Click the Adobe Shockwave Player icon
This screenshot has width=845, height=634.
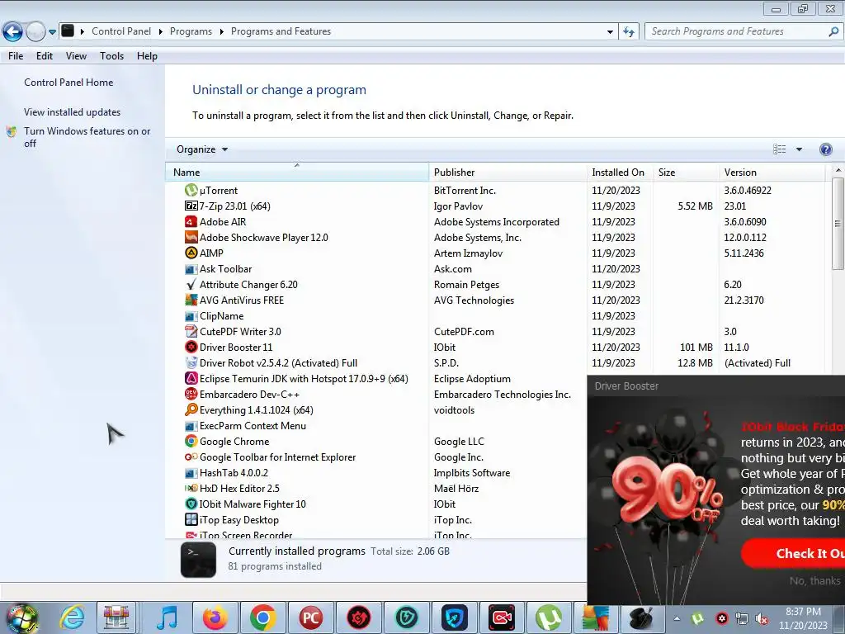(x=191, y=237)
